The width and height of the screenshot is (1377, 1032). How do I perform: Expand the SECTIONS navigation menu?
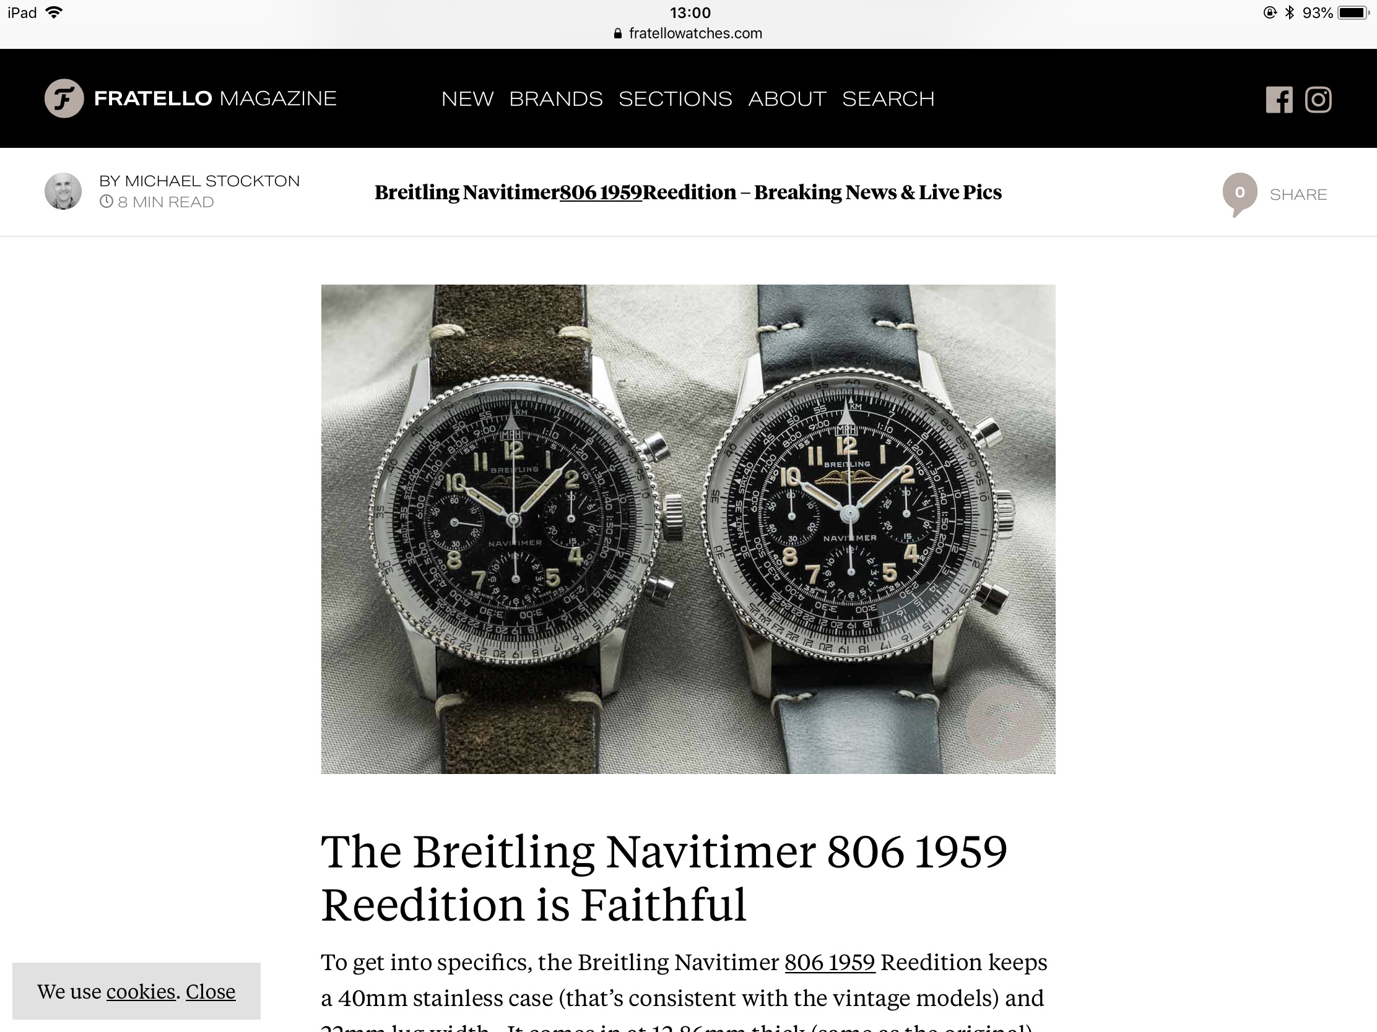click(x=675, y=99)
